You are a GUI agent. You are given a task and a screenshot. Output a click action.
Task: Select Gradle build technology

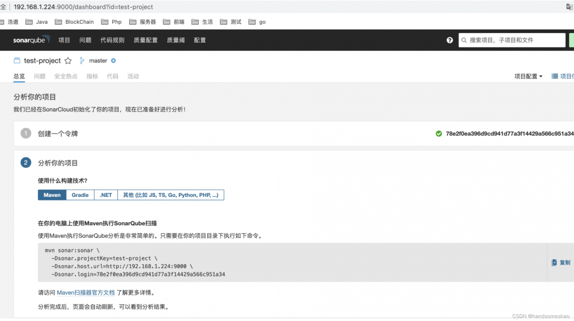(x=80, y=195)
